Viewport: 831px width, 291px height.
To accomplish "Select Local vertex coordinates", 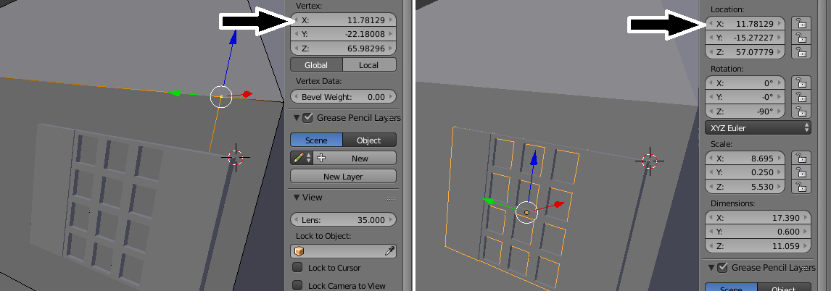I will point(369,65).
